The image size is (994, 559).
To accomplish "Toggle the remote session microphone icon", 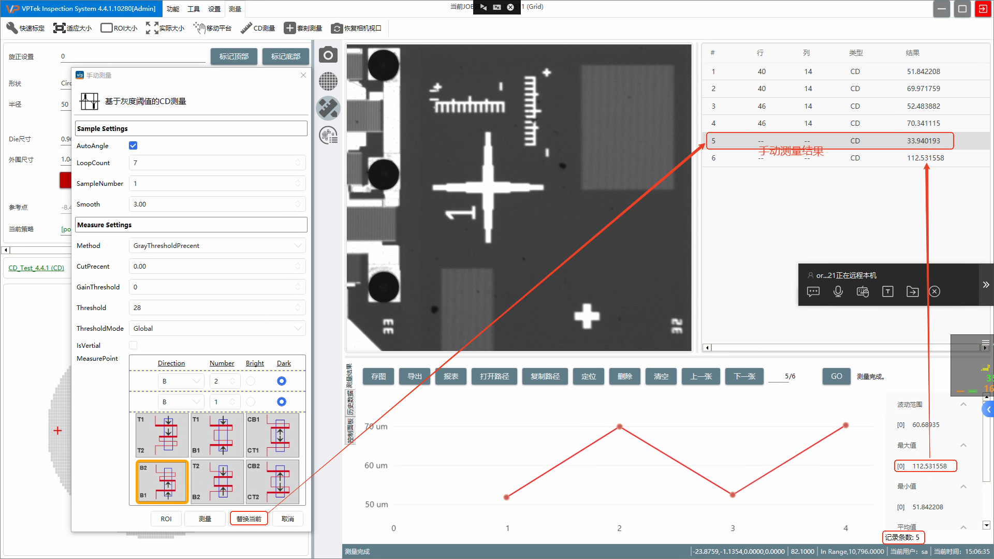I will point(838,292).
